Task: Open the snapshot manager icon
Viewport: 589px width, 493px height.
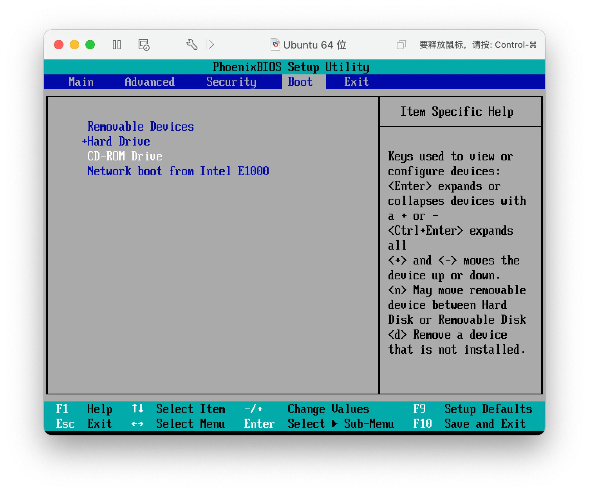Action: 144,45
